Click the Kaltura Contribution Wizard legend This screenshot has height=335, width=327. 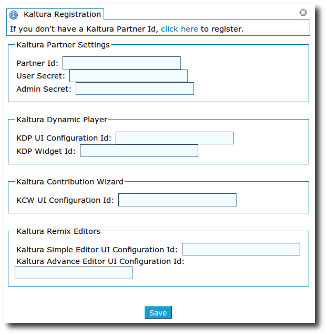70,182
